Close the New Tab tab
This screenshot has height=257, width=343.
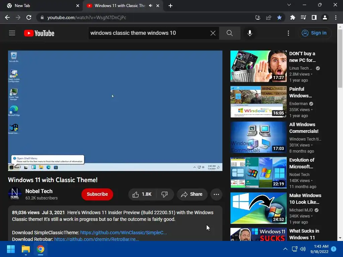click(x=78, y=6)
